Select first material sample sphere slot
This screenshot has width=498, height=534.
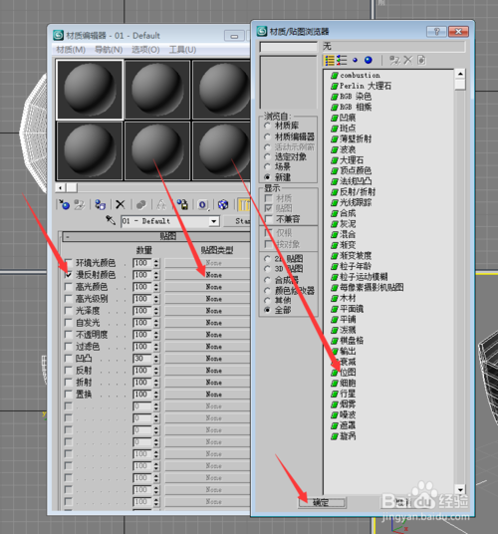point(90,90)
